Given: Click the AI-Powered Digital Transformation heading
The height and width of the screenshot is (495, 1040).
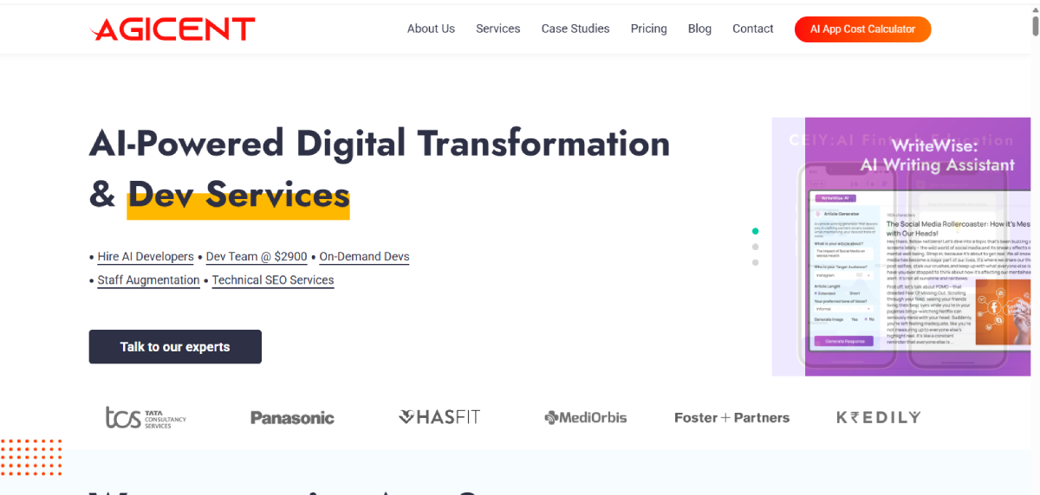Looking at the screenshot, I should (380, 144).
